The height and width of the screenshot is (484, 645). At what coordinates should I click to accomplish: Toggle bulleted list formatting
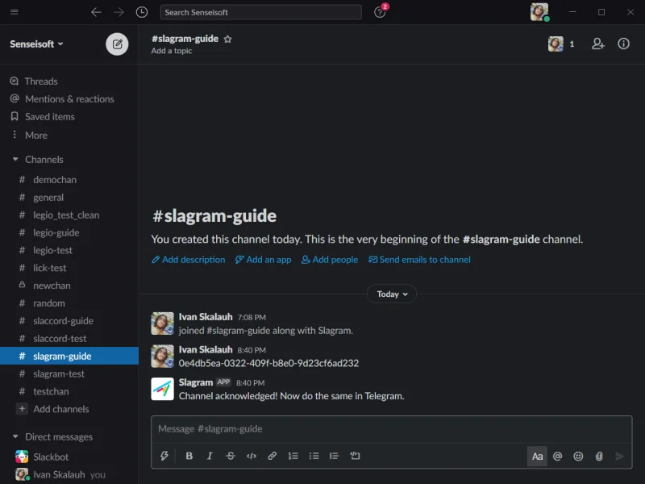click(314, 456)
